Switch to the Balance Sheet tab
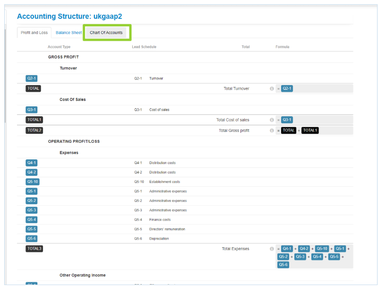 pyautogui.click(x=69, y=33)
